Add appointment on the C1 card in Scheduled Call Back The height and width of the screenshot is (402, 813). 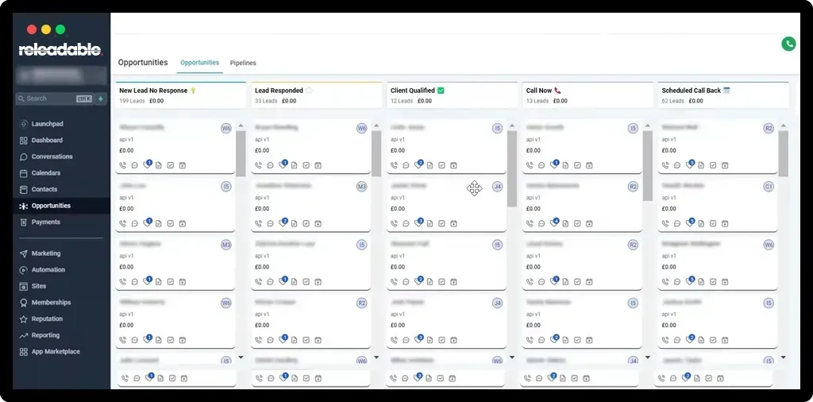tap(725, 223)
